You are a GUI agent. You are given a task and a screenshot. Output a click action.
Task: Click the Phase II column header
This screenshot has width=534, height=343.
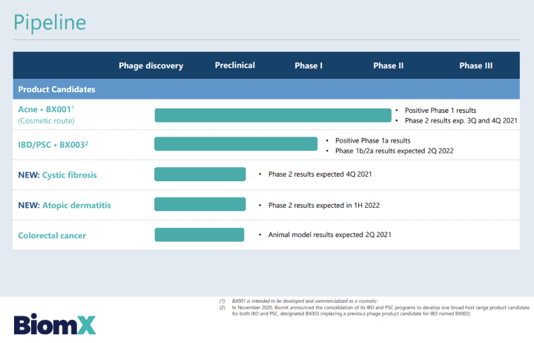(388, 65)
